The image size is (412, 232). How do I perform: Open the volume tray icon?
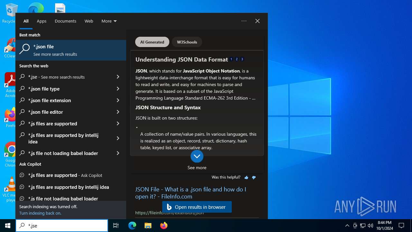click(x=370, y=226)
